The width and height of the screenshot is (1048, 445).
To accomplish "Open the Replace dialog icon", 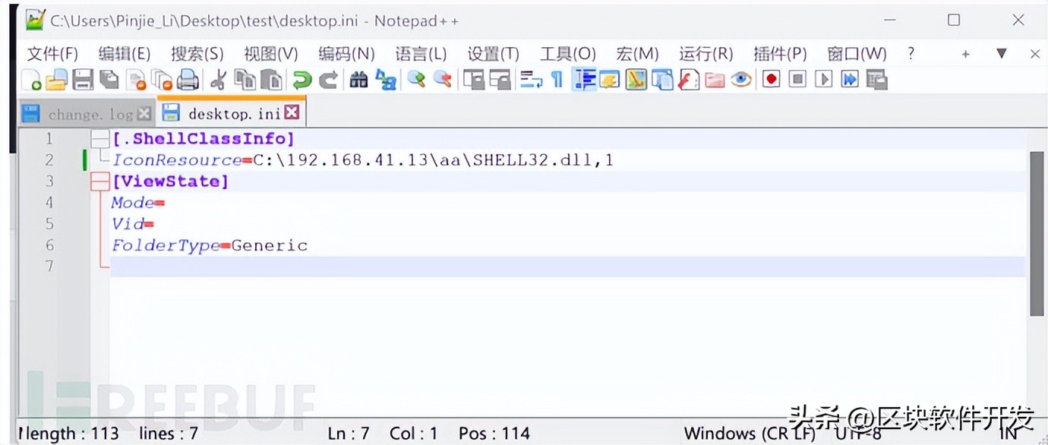I will click(386, 80).
